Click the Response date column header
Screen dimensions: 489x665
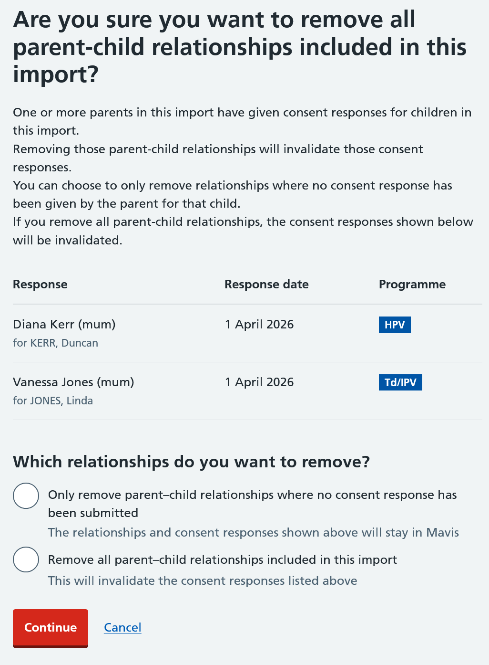coord(266,284)
